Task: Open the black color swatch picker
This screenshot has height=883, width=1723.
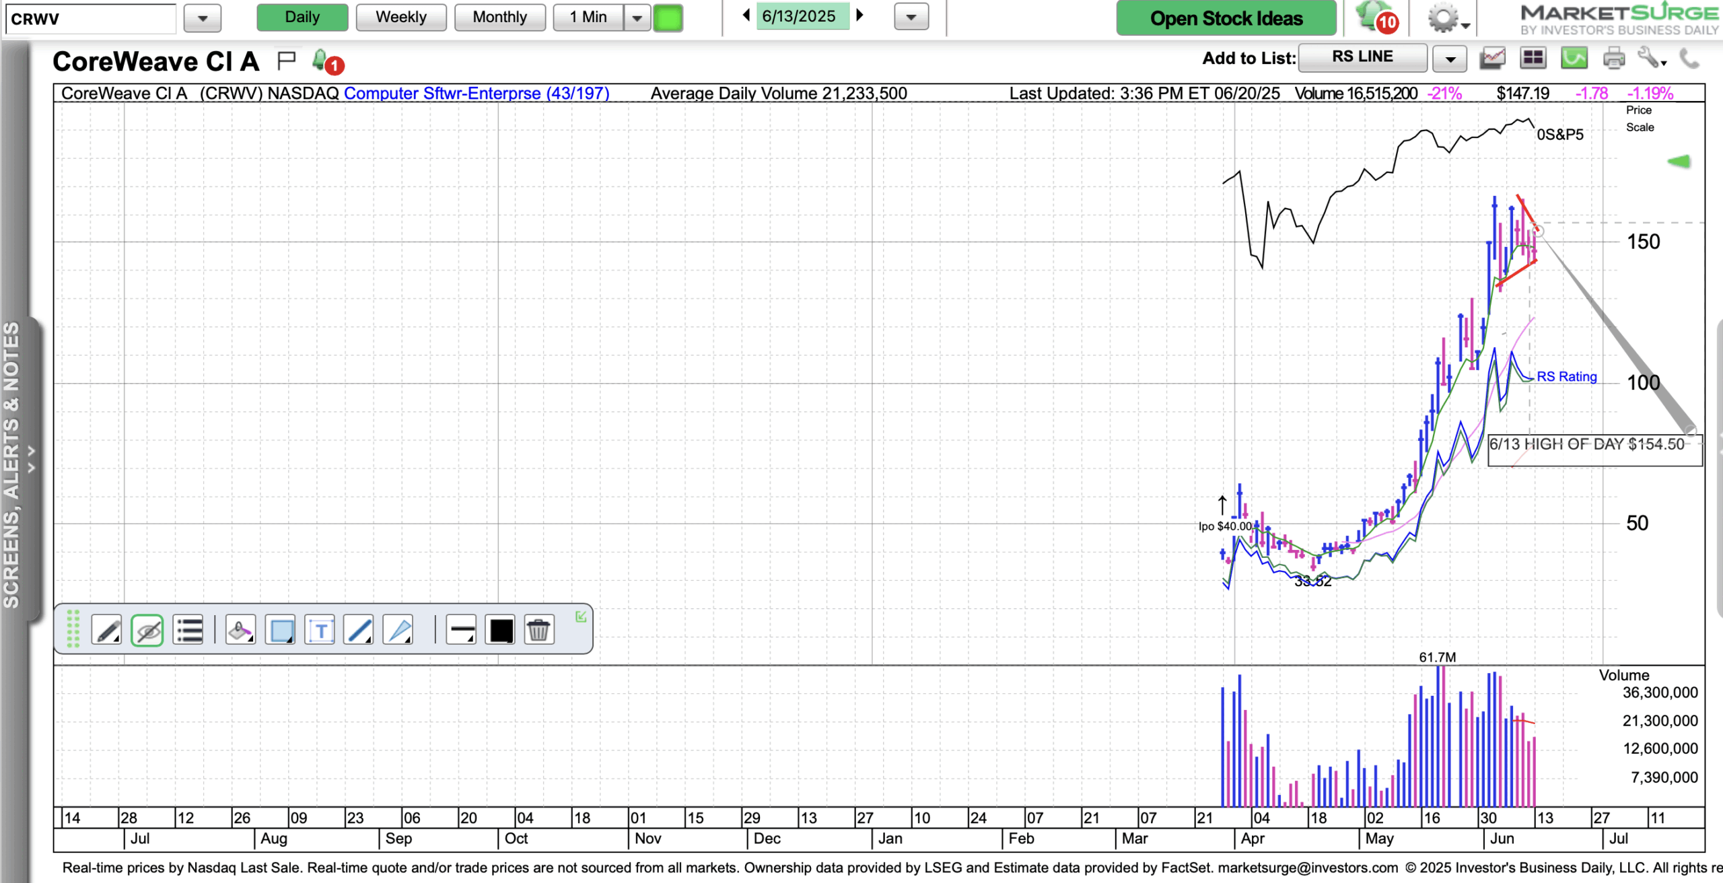Action: tap(501, 631)
